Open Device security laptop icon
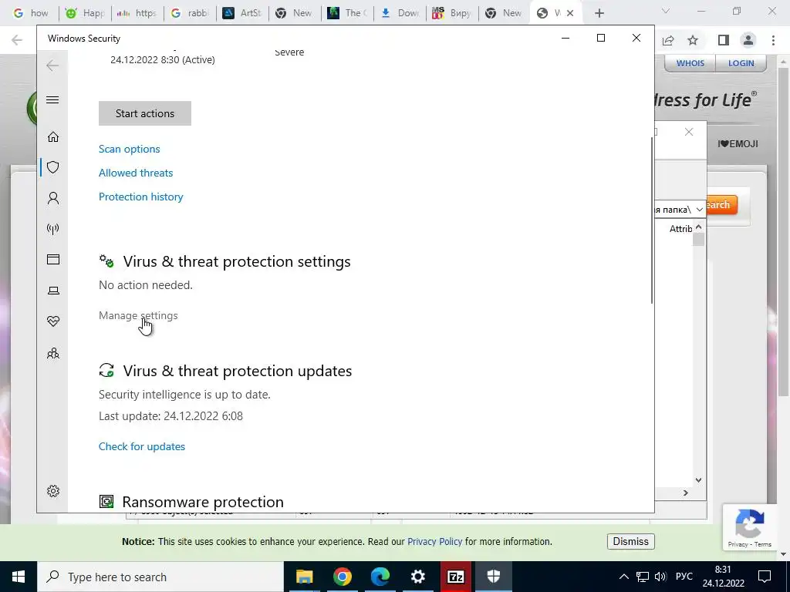 [x=53, y=291]
